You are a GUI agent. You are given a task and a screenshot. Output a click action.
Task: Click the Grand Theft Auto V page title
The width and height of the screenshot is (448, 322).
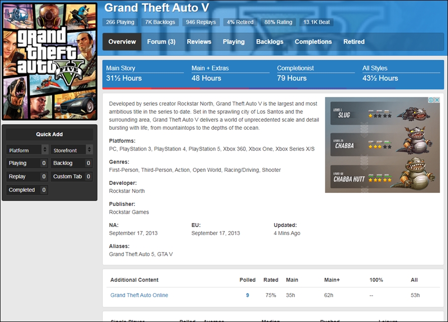[x=156, y=8]
